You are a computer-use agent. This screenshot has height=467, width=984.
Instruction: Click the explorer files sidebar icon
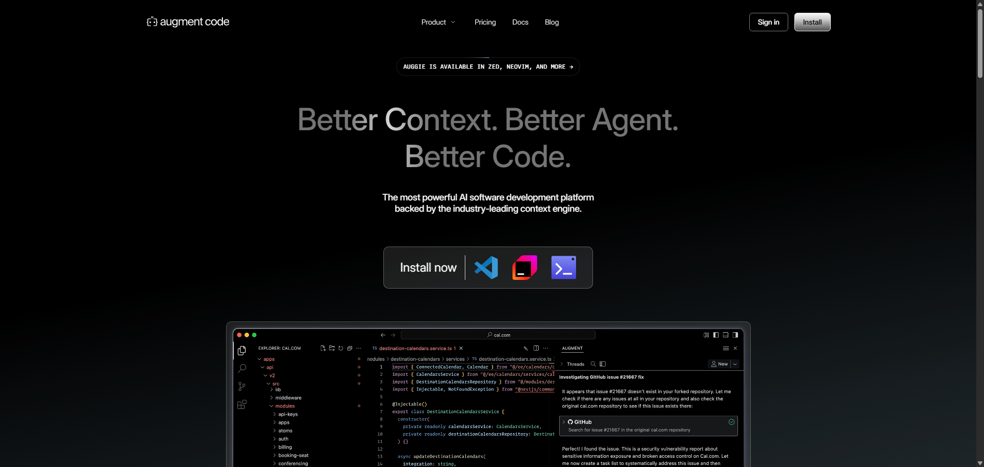[x=242, y=351]
